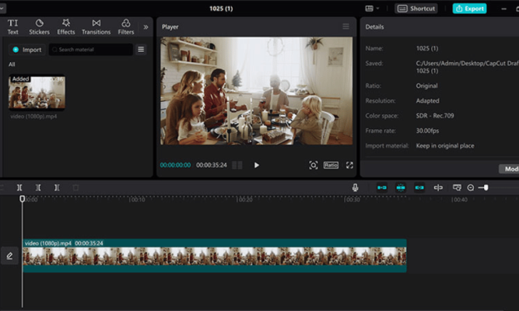519x311 pixels.
Task: Open the media list view options
Action: (141, 50)
